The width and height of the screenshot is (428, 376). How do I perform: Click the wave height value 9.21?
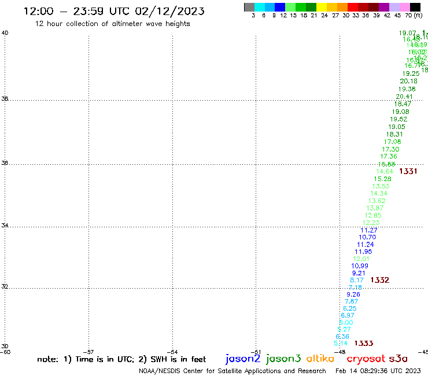tap(359, 273)
